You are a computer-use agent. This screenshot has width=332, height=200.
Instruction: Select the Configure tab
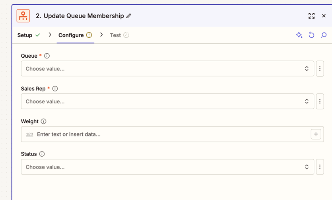[x=76, y=35]
